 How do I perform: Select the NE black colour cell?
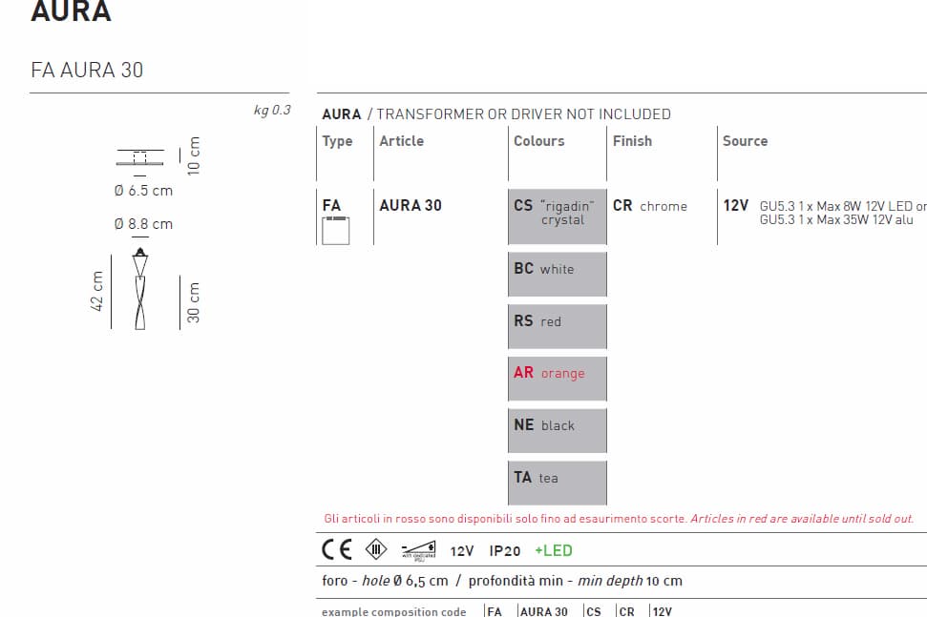558,429
